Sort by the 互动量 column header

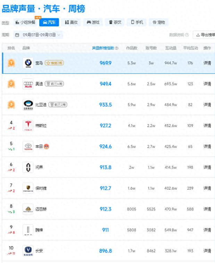(171, 48)
